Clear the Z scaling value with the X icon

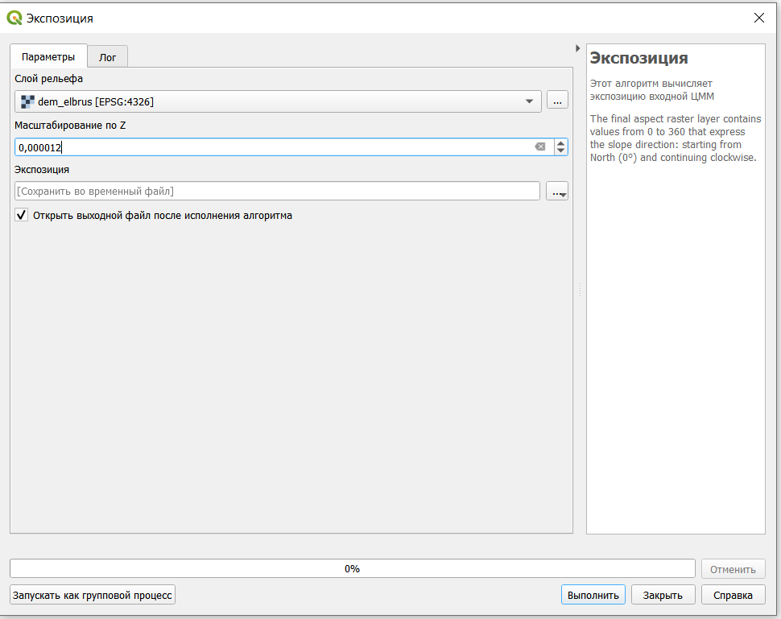click(540, 147)
